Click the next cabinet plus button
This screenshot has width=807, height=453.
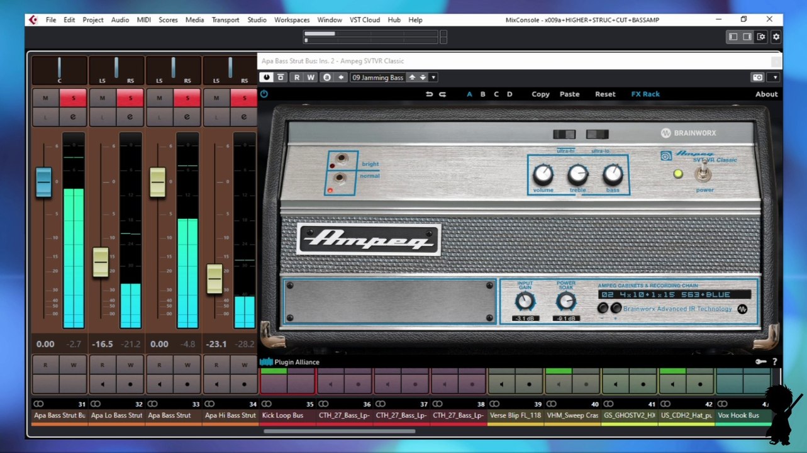tap(616, 308)
